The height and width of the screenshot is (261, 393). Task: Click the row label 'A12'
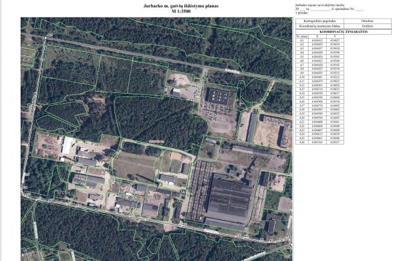pos(302,86)
